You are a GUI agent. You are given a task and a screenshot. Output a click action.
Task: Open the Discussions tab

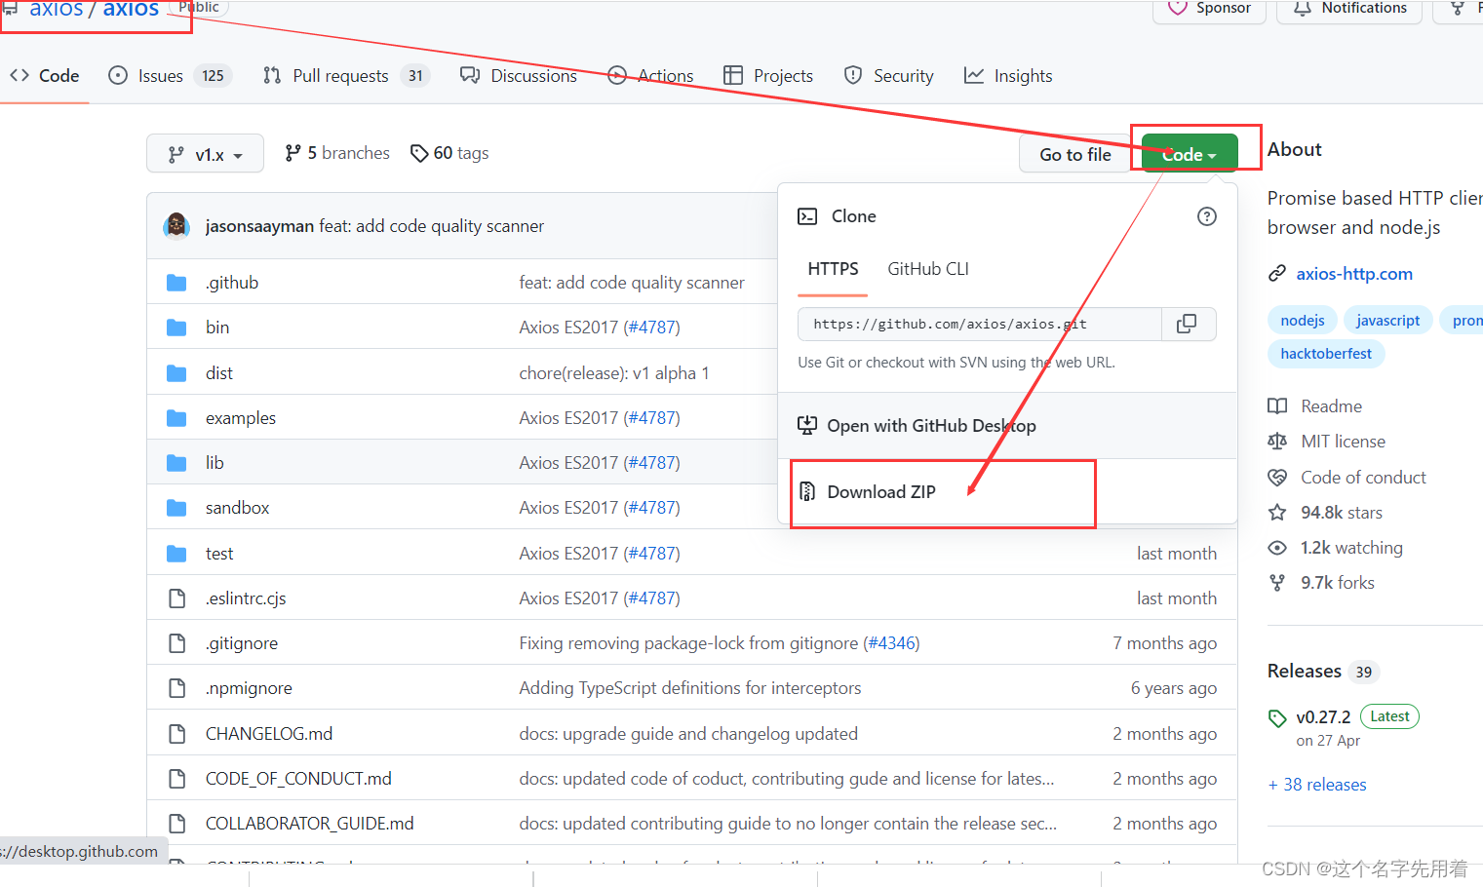click(519, 76)
